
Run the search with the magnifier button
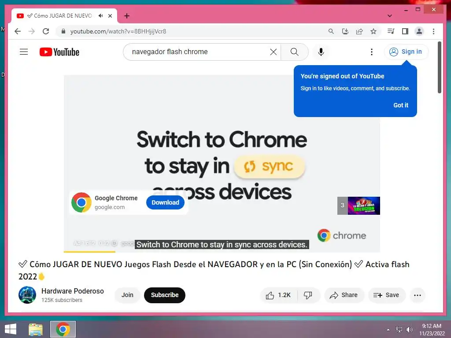(295, 52)
